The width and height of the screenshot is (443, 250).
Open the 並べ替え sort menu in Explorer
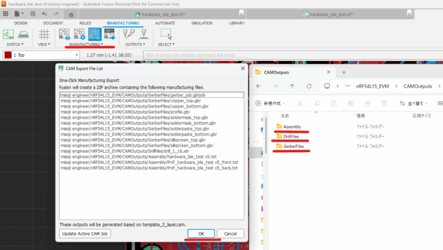414,103
